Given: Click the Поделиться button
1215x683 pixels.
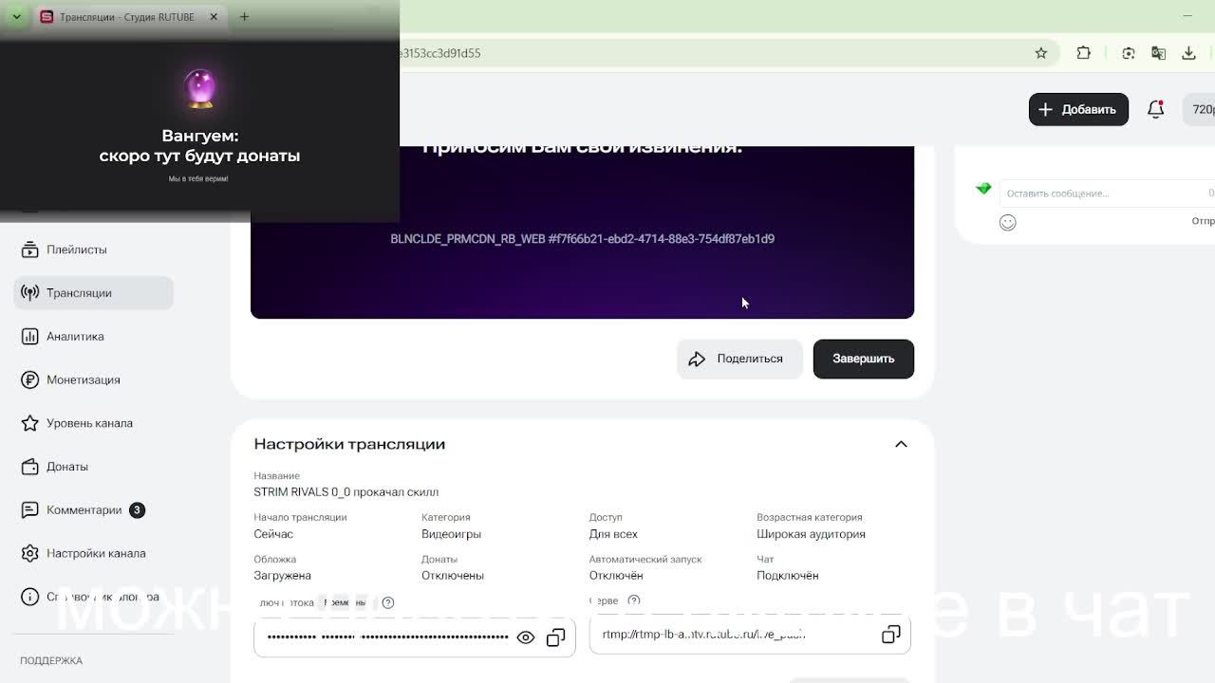Looking at the screenshot, I should [739, 359].
